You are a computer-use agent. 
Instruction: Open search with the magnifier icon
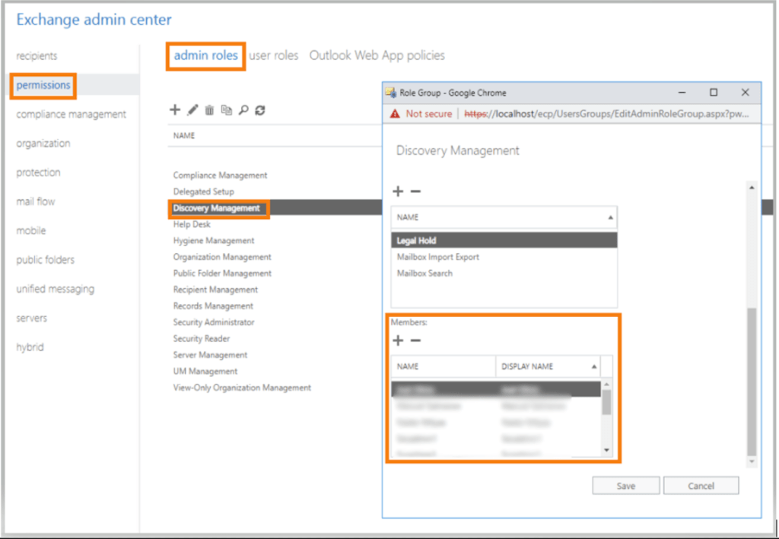tap(243, 109)
